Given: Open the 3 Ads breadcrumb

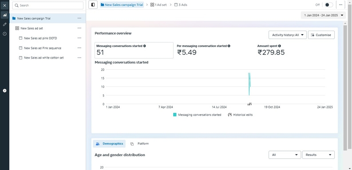Looking at the screenshot, I should tap(181, 5).
